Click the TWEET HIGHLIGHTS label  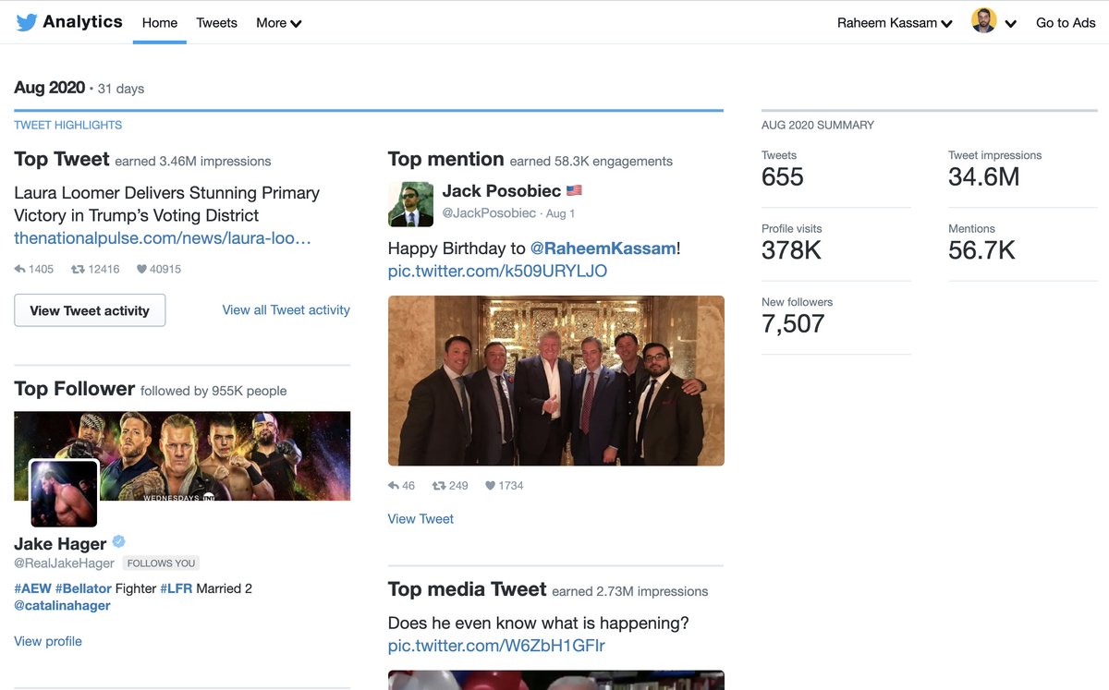pos(68,125)
